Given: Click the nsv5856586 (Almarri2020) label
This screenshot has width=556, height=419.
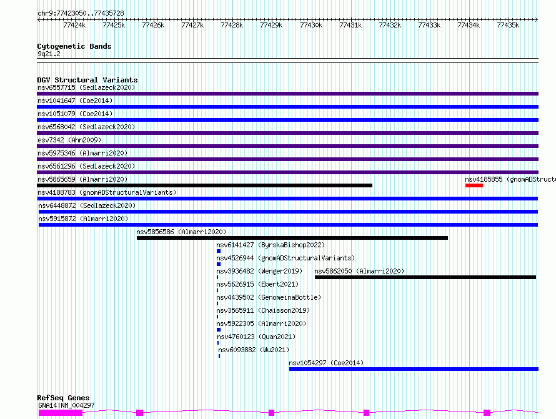Looking at the screenshot, I should (x=181, y=232).
